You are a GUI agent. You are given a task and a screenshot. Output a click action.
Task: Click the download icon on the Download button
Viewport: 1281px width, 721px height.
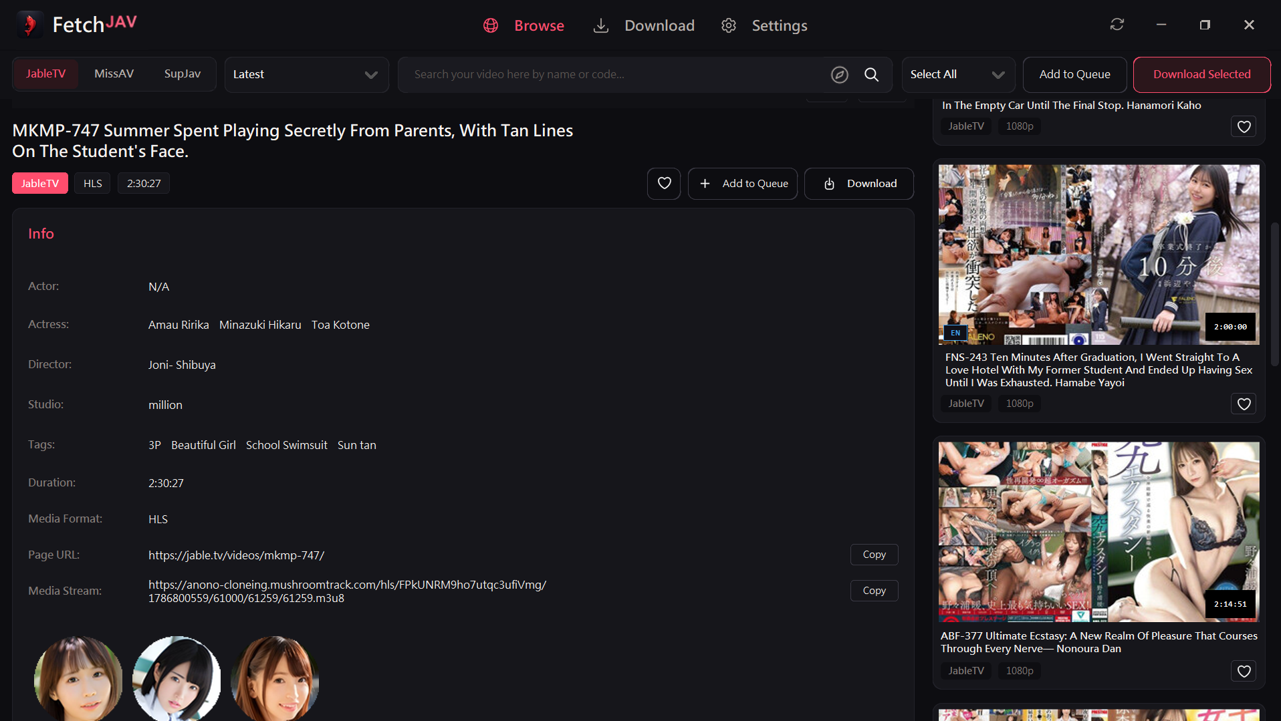[829, 184]
